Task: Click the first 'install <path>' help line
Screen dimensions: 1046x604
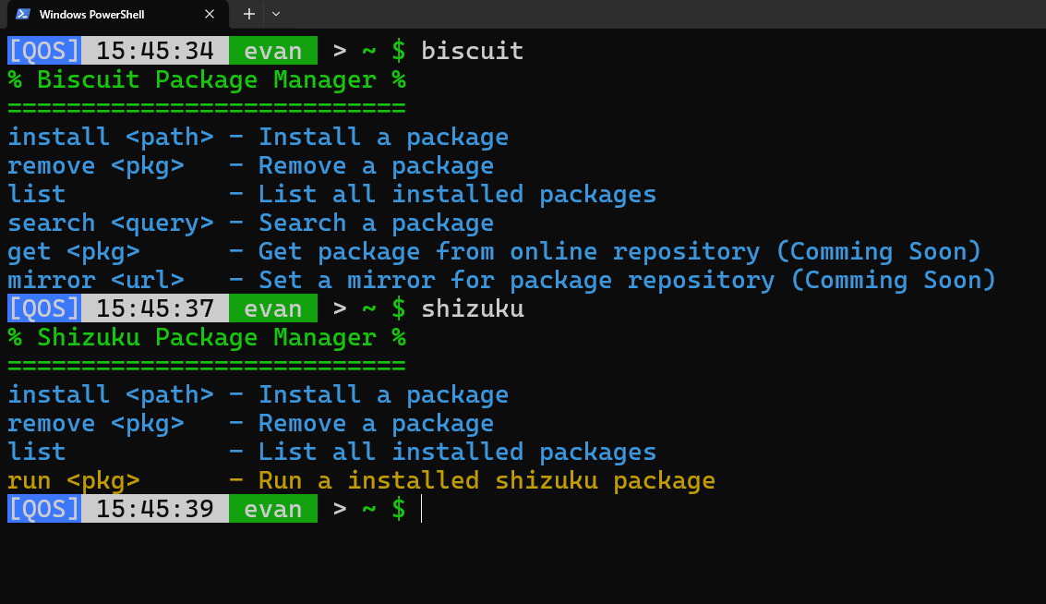Action: pyautogui.click(x=258, y=137)
